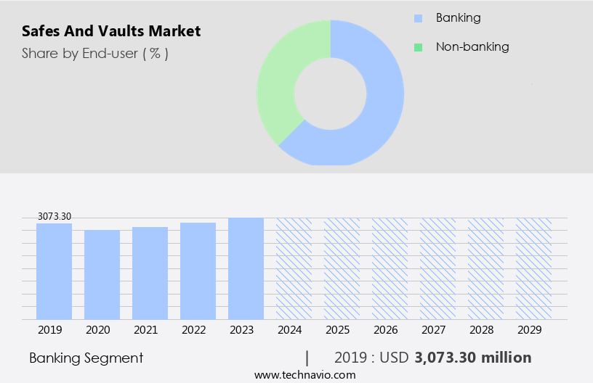Click the 2019 : USD text
Screen dimensions: 593x383
click(371, 358)
